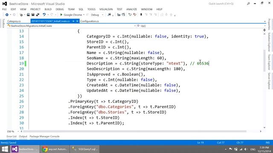Screen dimensions: 273x153
Task: Expand the Toolbox side panel
Action: click(4, 23)
